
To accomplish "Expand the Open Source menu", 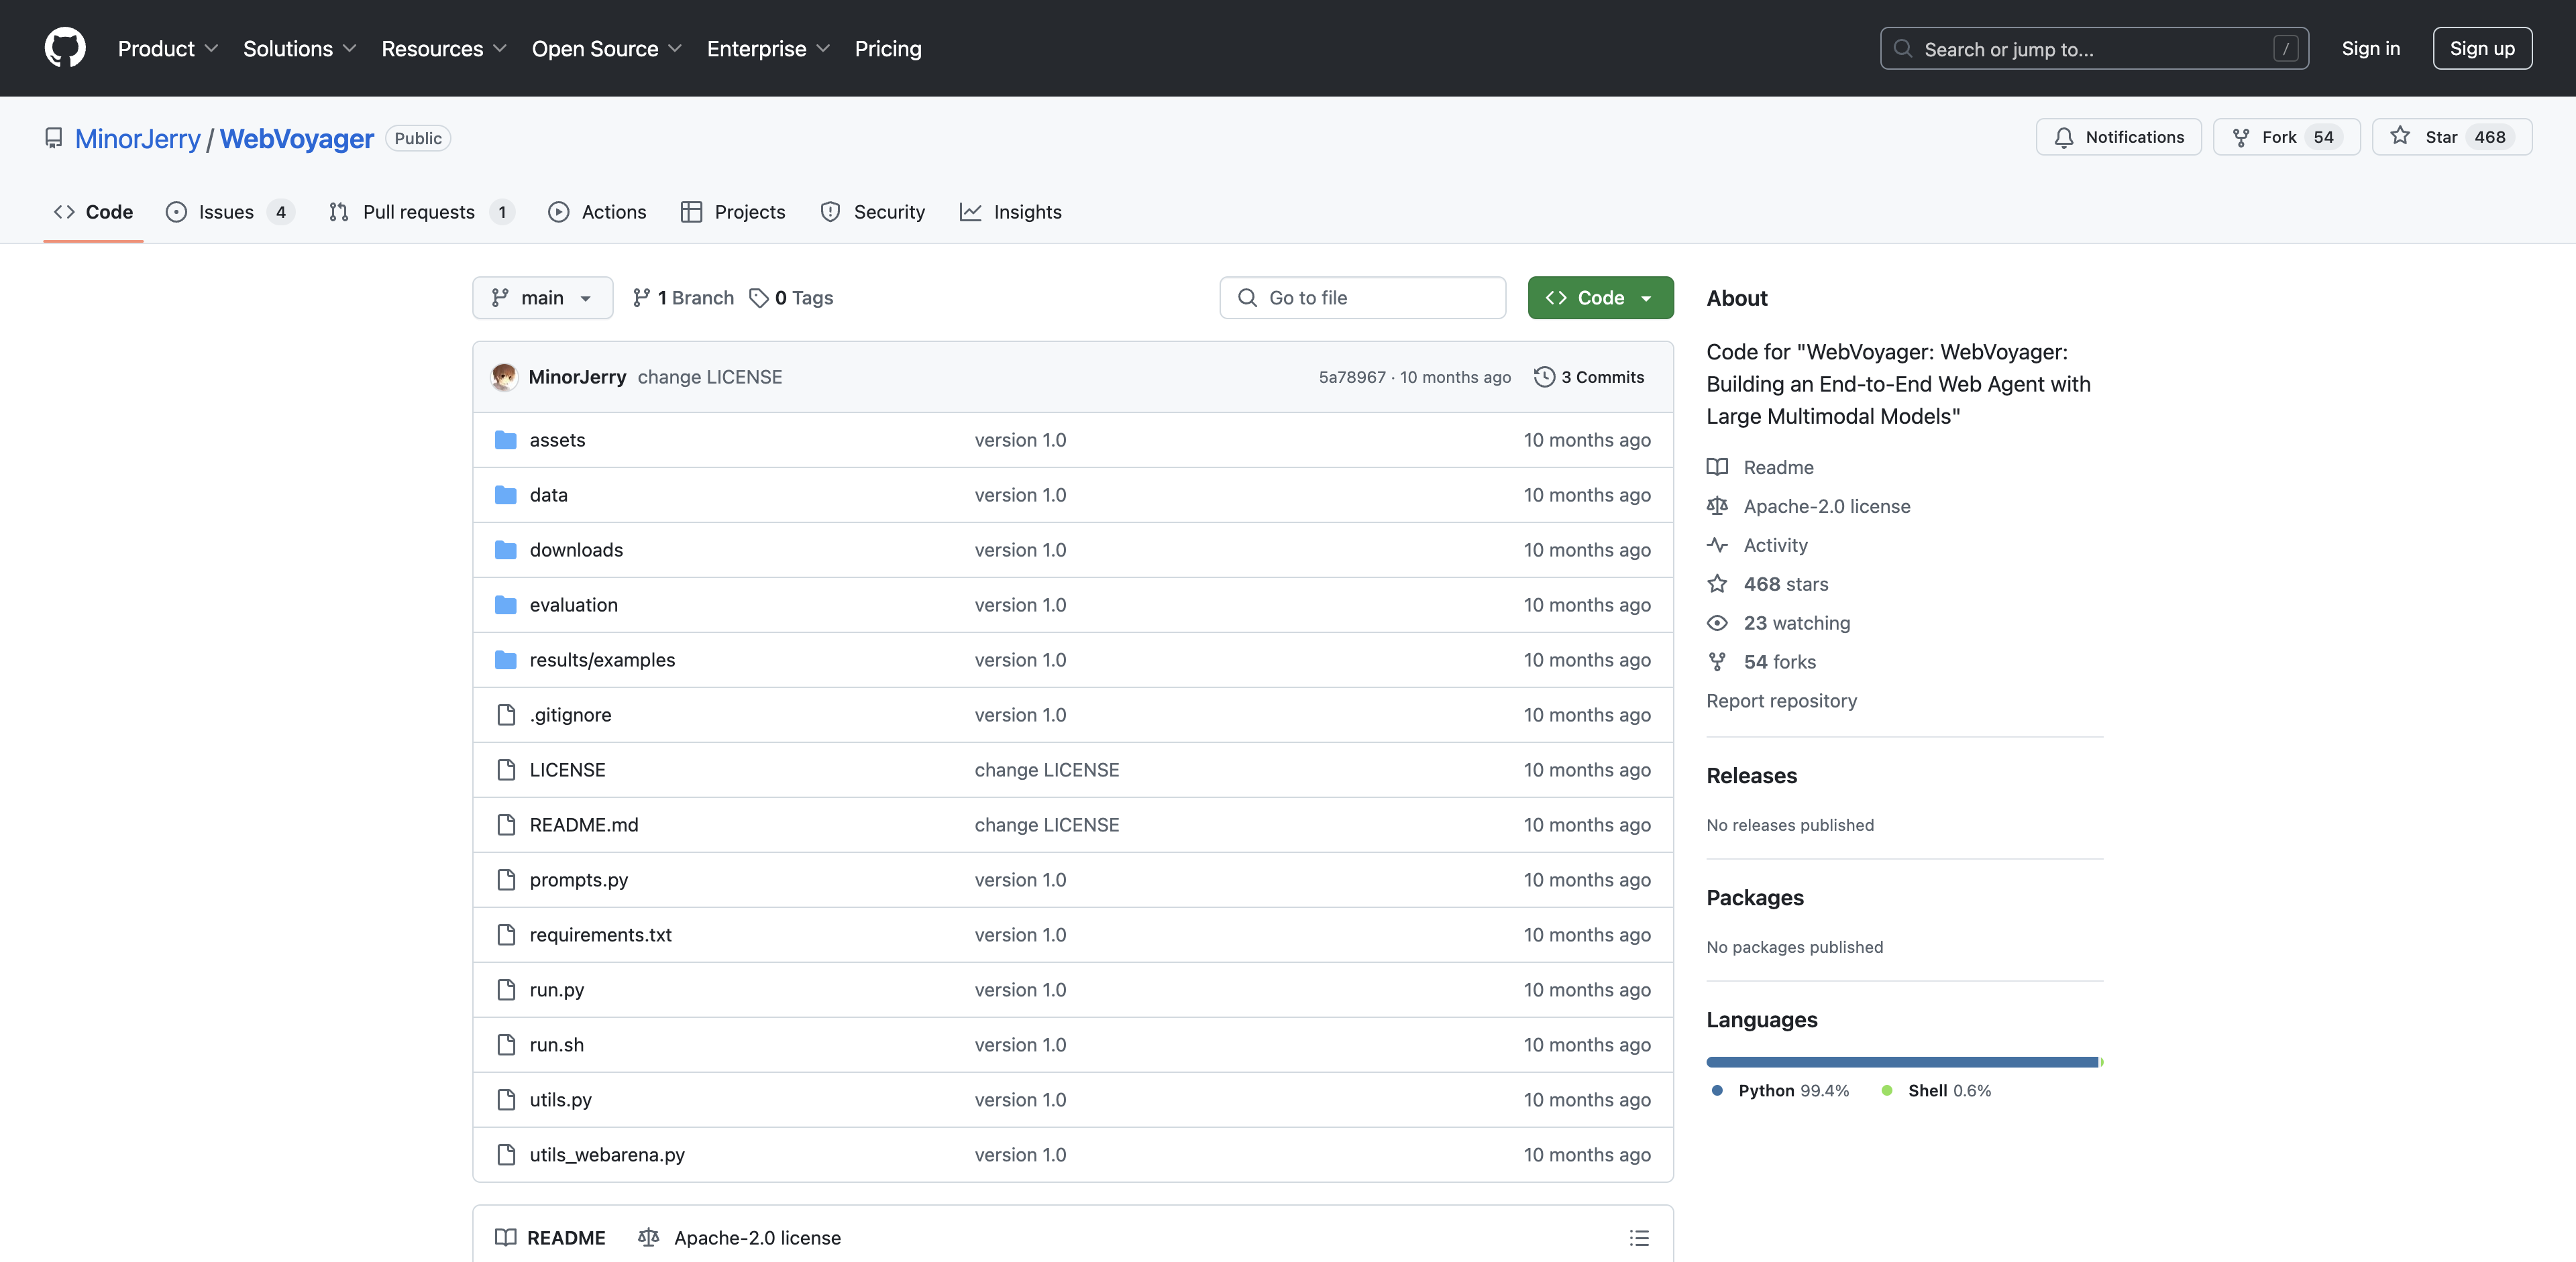I will (606, 48).
